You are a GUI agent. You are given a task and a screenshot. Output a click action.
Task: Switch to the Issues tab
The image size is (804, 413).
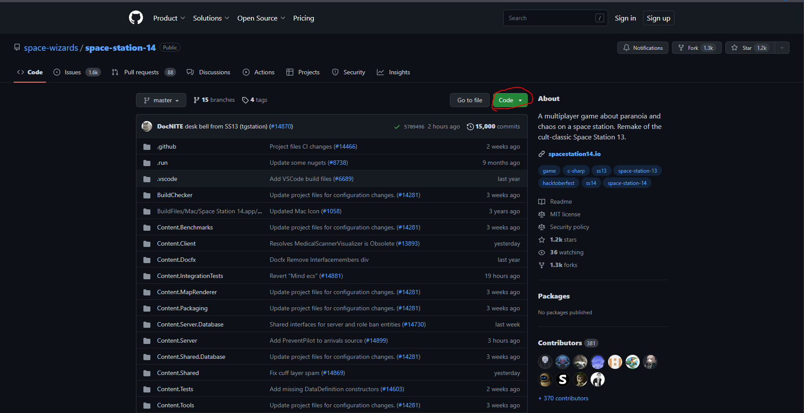pyautogui.click(x=73, y=72)
